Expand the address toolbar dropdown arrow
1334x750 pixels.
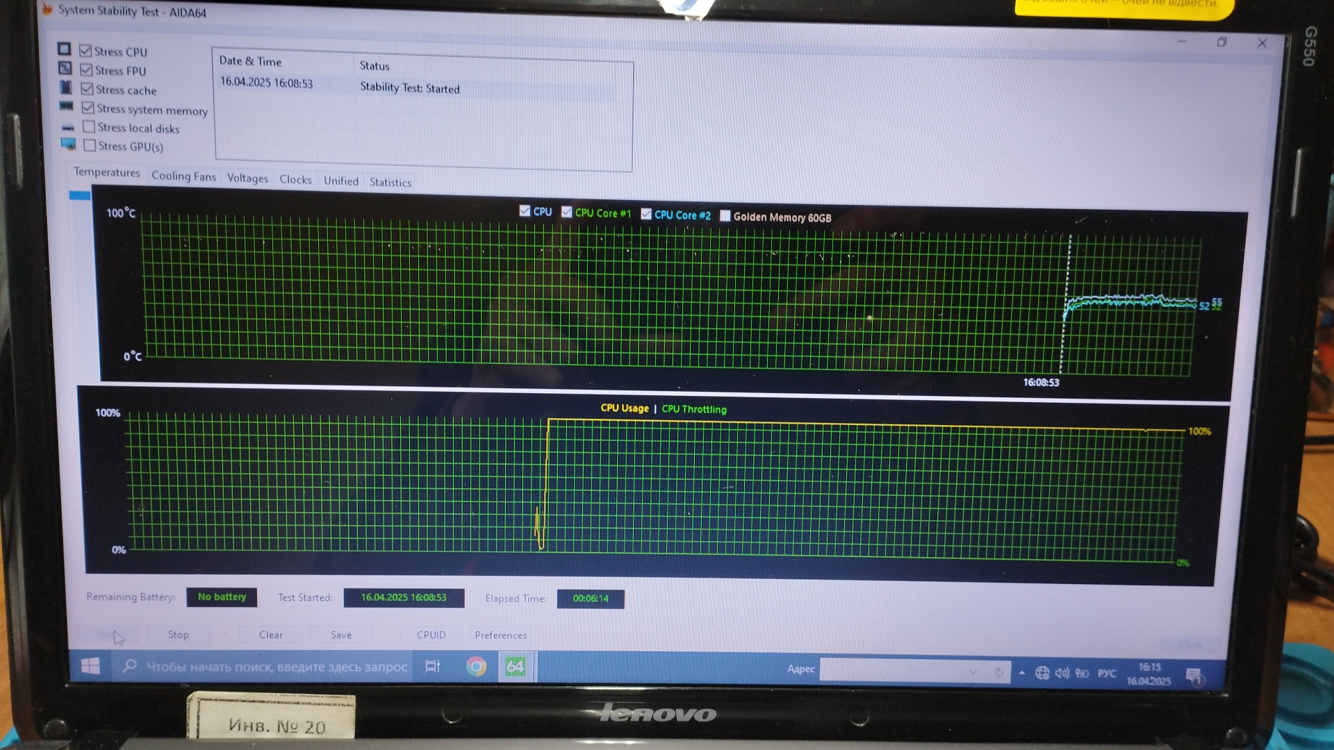click(973, 672)
